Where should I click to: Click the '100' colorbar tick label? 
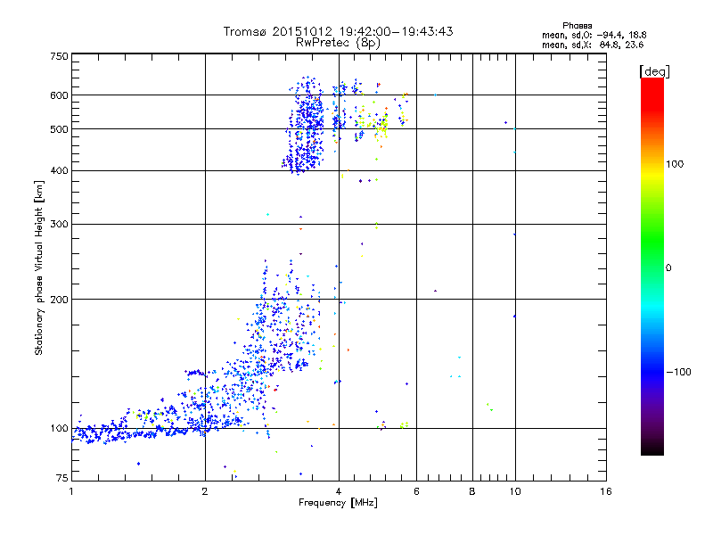pos(675,164)
